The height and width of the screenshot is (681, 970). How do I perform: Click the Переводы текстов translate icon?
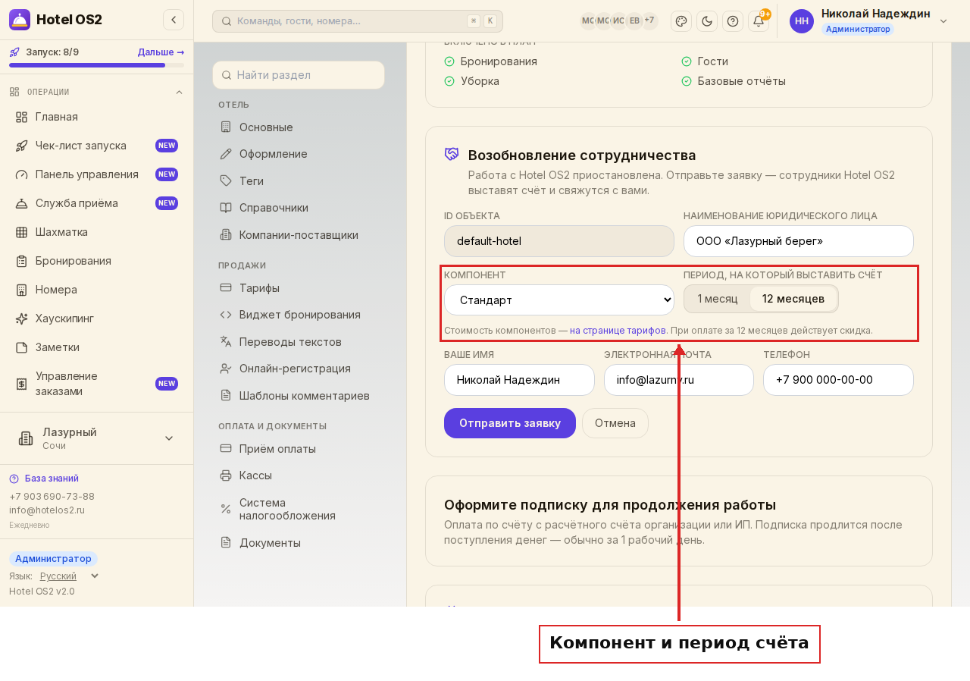tap(226, 342)
